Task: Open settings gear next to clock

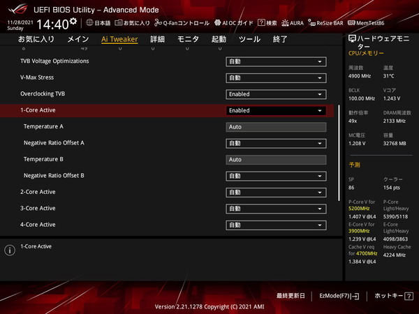Action: coord(73,21)
